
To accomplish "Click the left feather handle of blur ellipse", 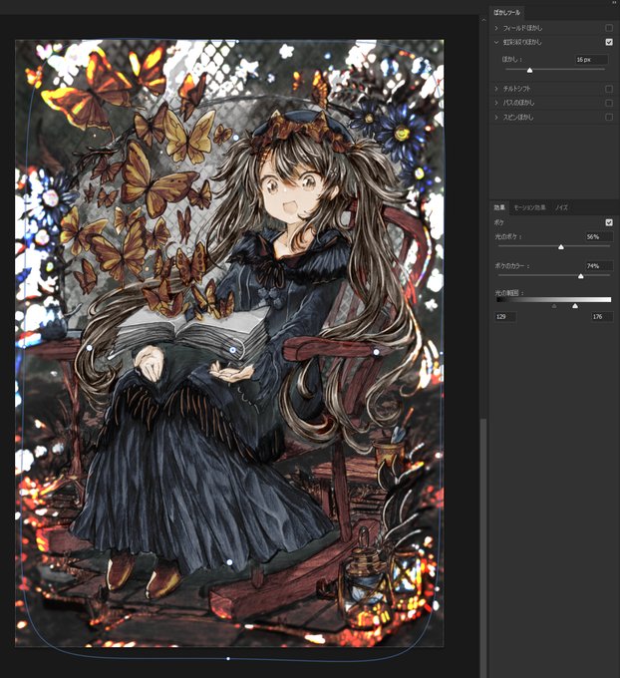I will click(x=89, y=347).
